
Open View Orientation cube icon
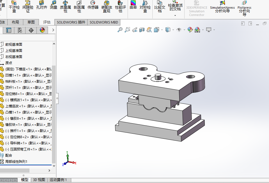[157, 30]
